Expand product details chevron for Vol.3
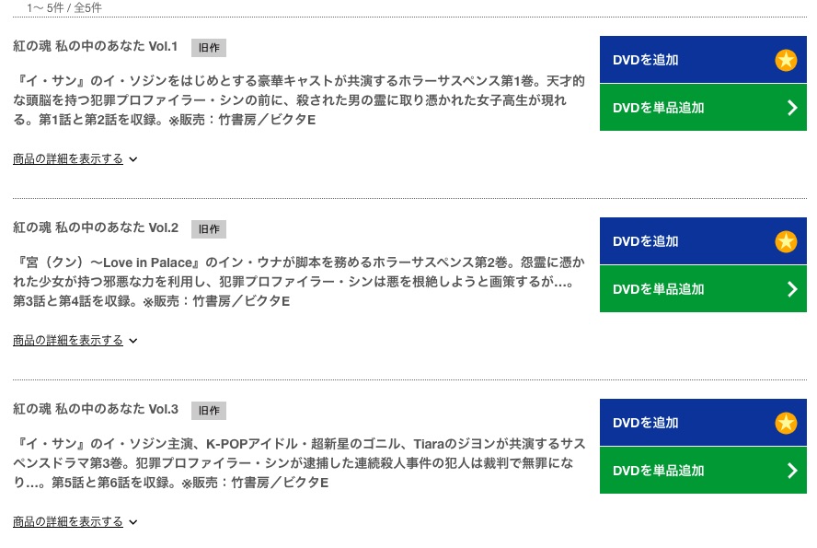The image size is (817, 548). point(132,522)
